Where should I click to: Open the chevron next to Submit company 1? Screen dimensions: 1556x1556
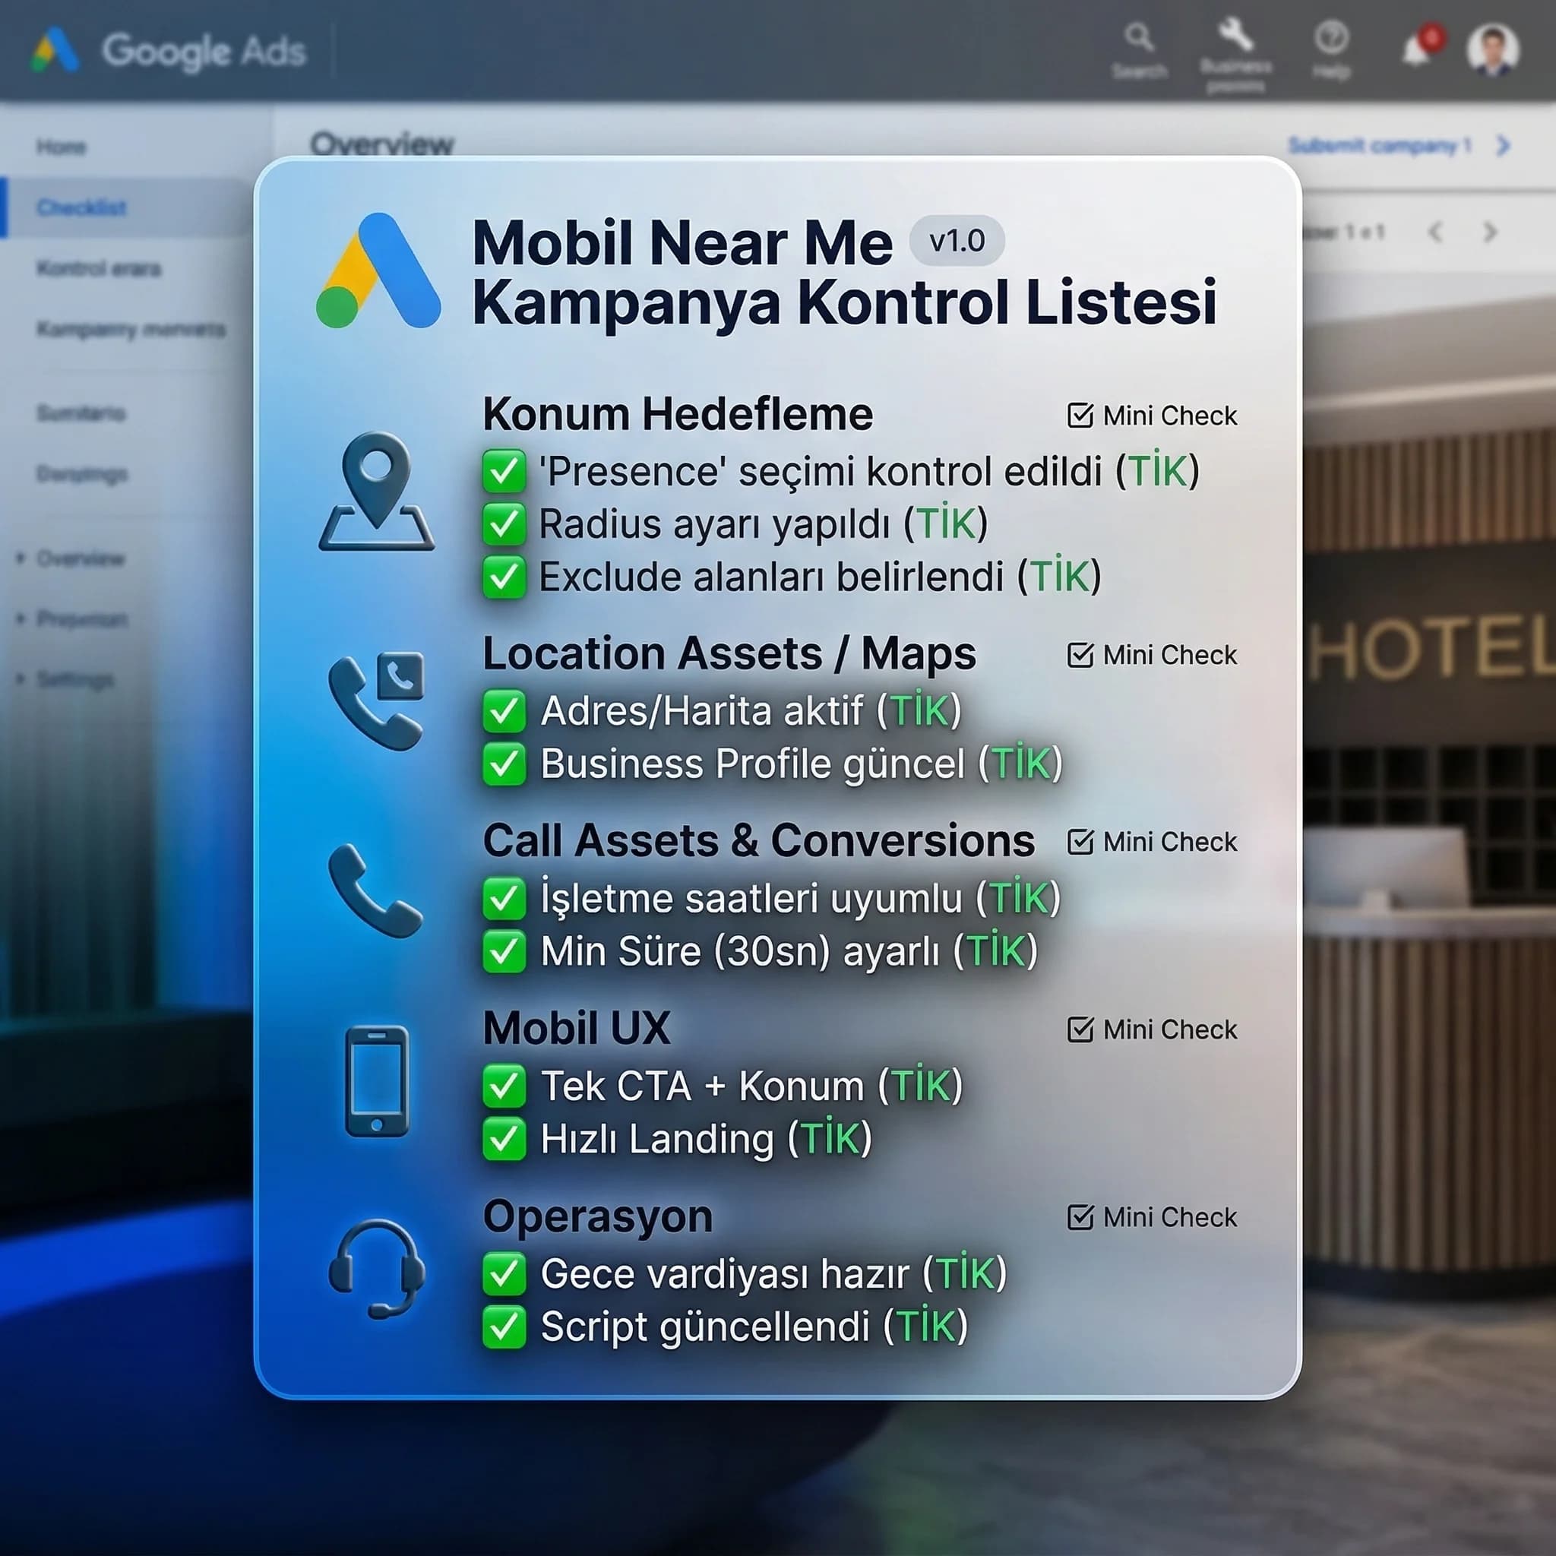point(1503,147)
